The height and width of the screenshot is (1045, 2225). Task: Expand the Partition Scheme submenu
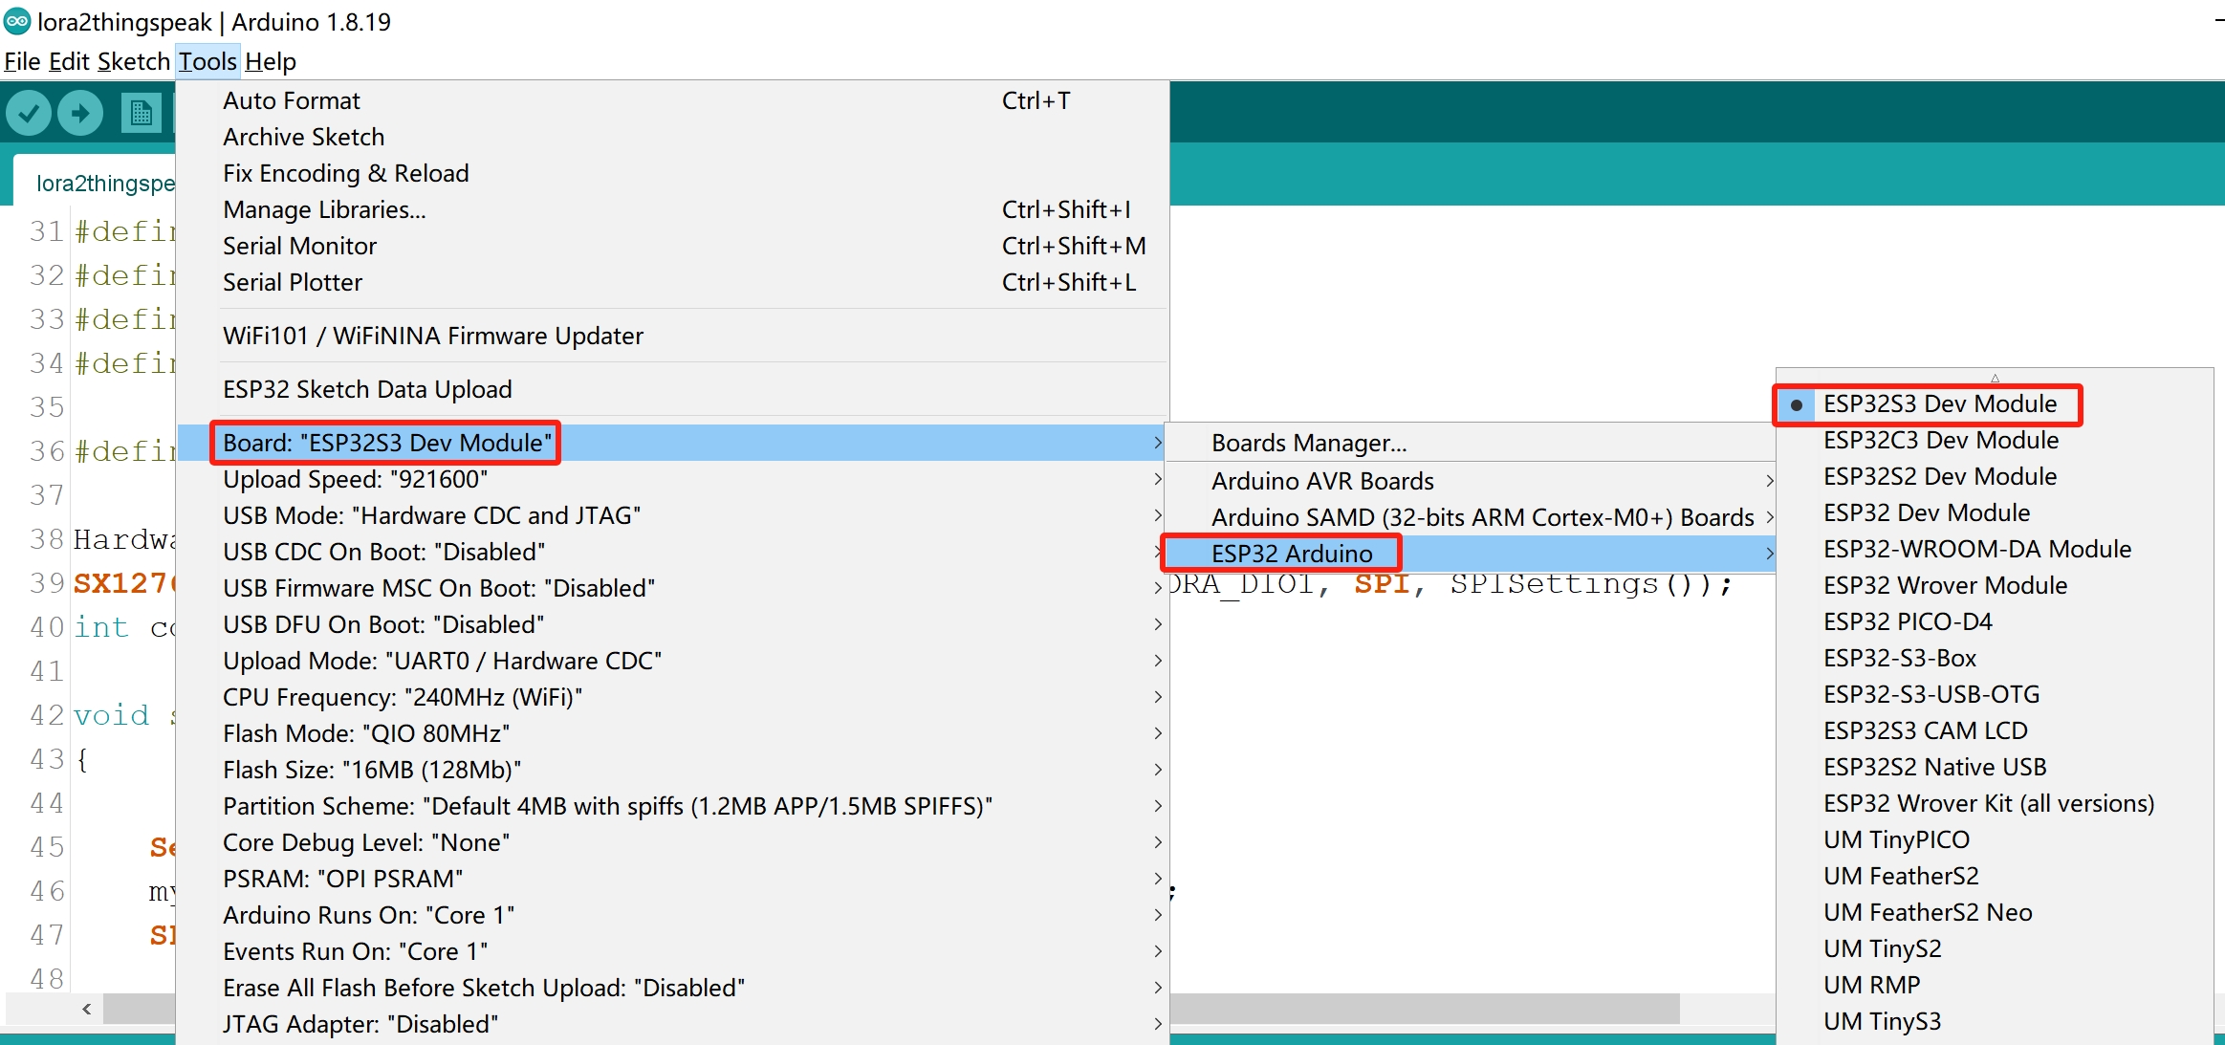pos(673,806)
